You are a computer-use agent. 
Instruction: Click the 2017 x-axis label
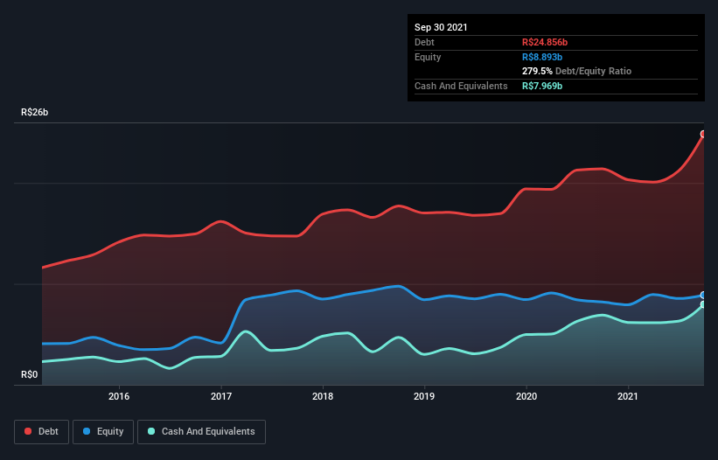pos(221,396)
